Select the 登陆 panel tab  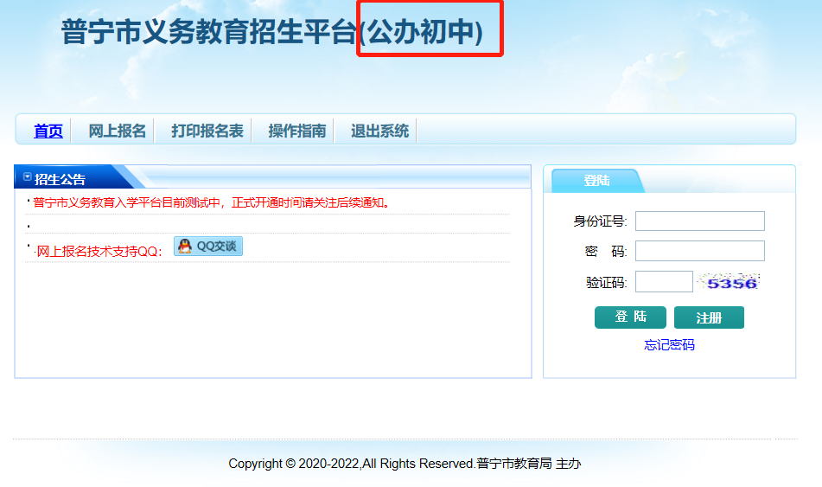pyautogui.click(x=596, y=181)
